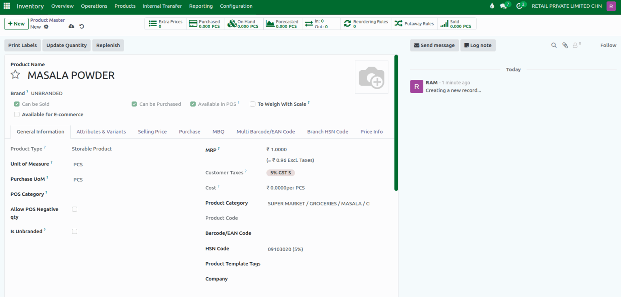Expand the Unit of Measure dropdown

tap(121, 165)
